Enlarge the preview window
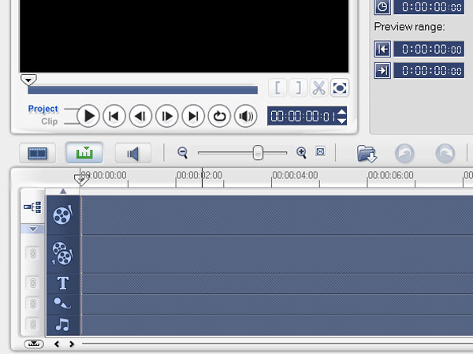 point(340,88)
